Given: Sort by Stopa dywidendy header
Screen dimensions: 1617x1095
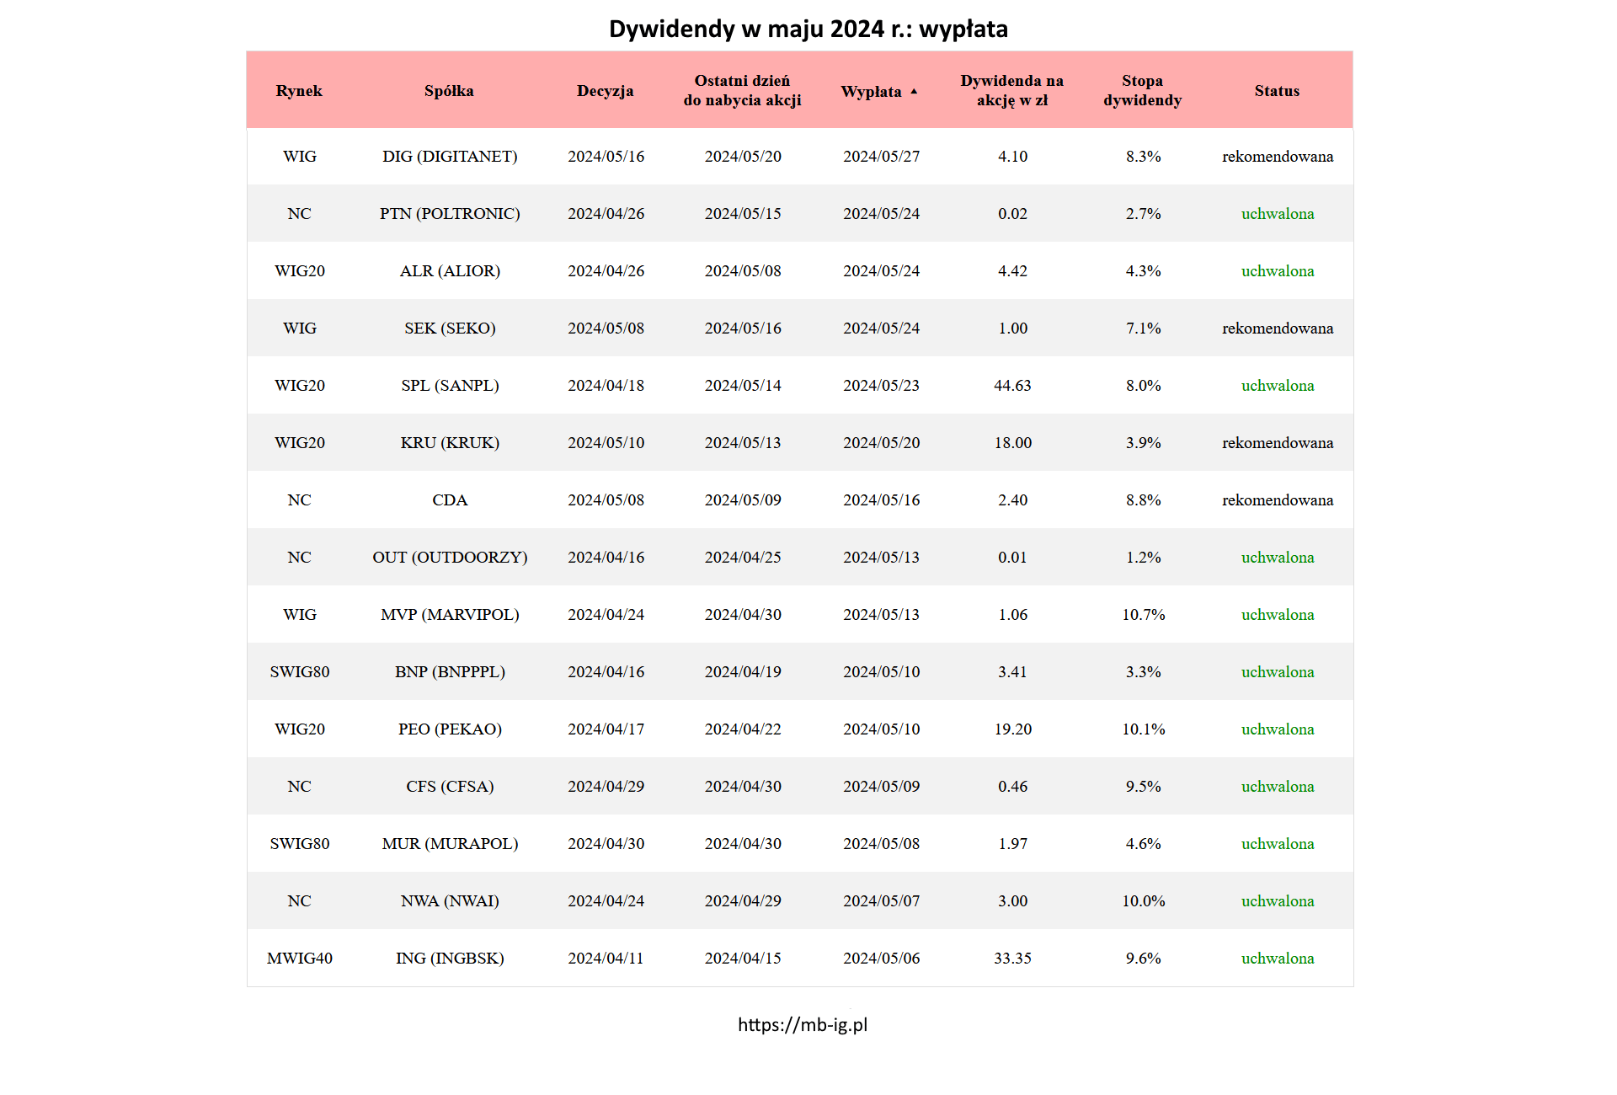Looking at the screenshot, I should (x=1142, y=91).
